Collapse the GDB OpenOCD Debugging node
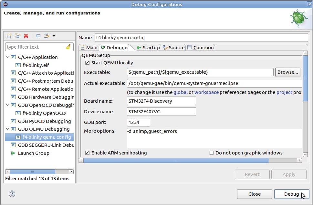 (x=7, y=105)
